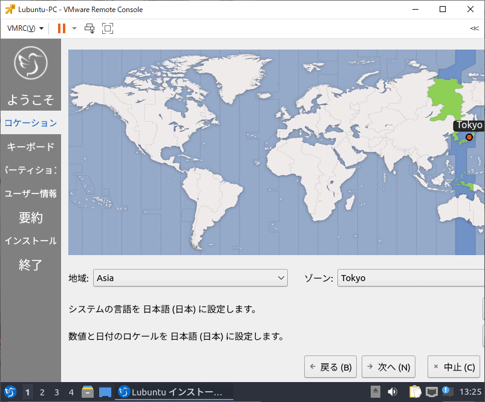Click the 戻る (B) back button

point(330,367)
